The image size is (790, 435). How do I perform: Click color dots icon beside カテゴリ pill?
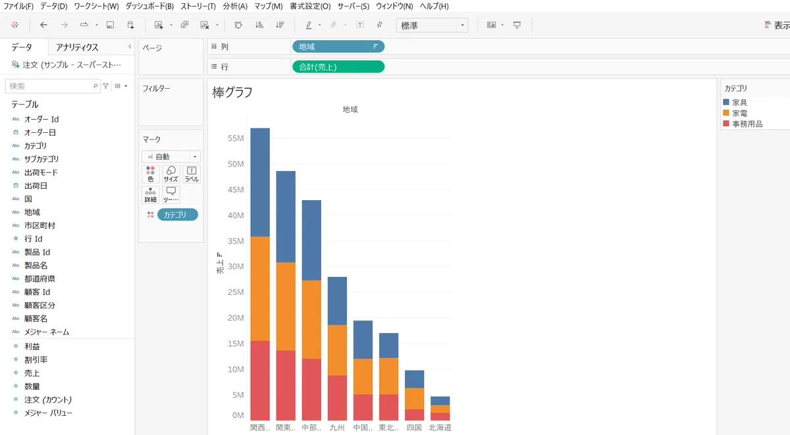[x=150, y=215]
